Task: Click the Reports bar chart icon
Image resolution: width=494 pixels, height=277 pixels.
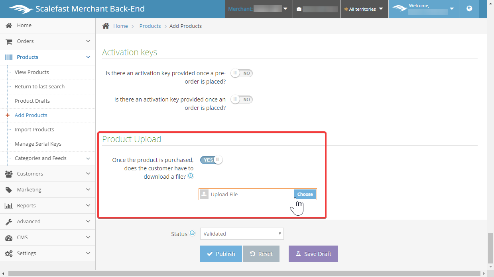Action: tap(8, 206)
